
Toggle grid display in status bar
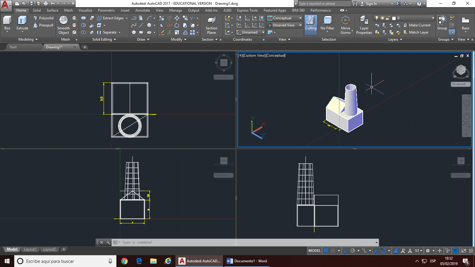tap(326, 251)
